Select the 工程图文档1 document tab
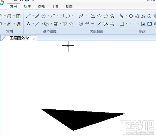This screenshot has height=136, width=156. (x=20, y=38)
